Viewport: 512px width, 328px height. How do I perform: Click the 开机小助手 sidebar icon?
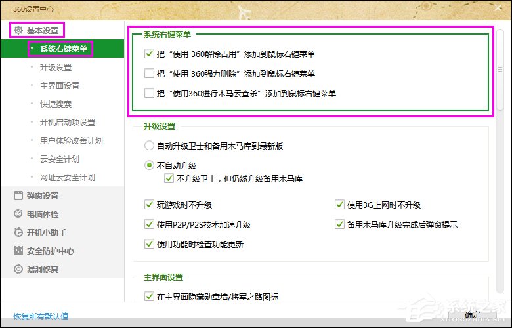pos(18,232)
